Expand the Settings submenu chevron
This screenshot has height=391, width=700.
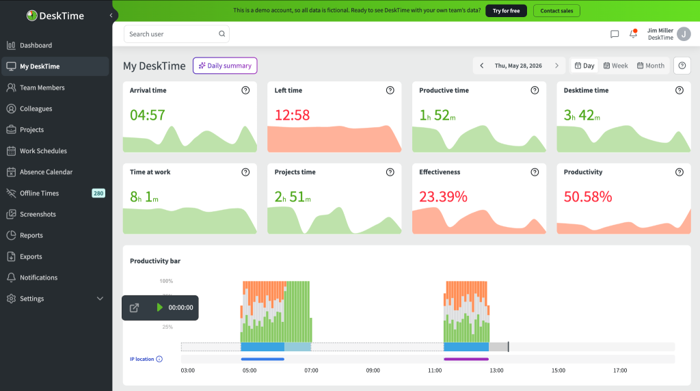tap(100, 299)
